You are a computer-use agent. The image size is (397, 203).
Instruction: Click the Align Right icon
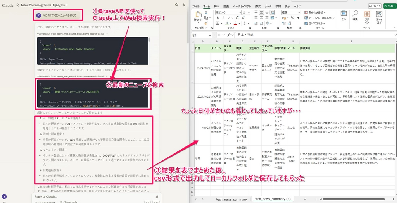click(267, 18)
